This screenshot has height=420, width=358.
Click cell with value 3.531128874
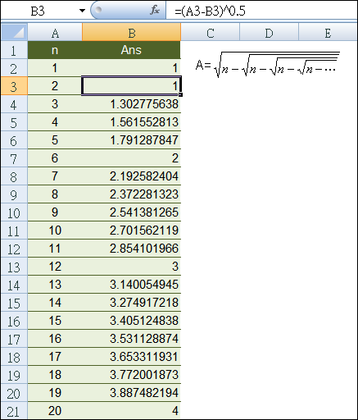[x=131, y=339]
